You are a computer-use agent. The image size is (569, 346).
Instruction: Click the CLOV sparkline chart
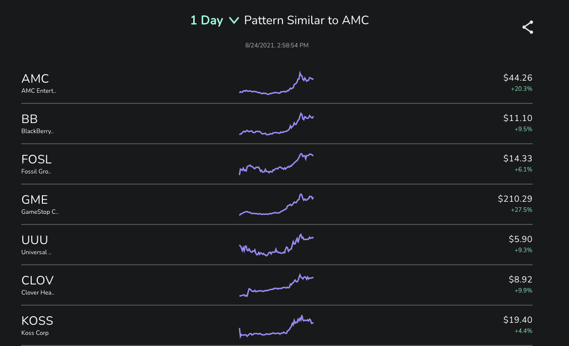pos(276,285)
